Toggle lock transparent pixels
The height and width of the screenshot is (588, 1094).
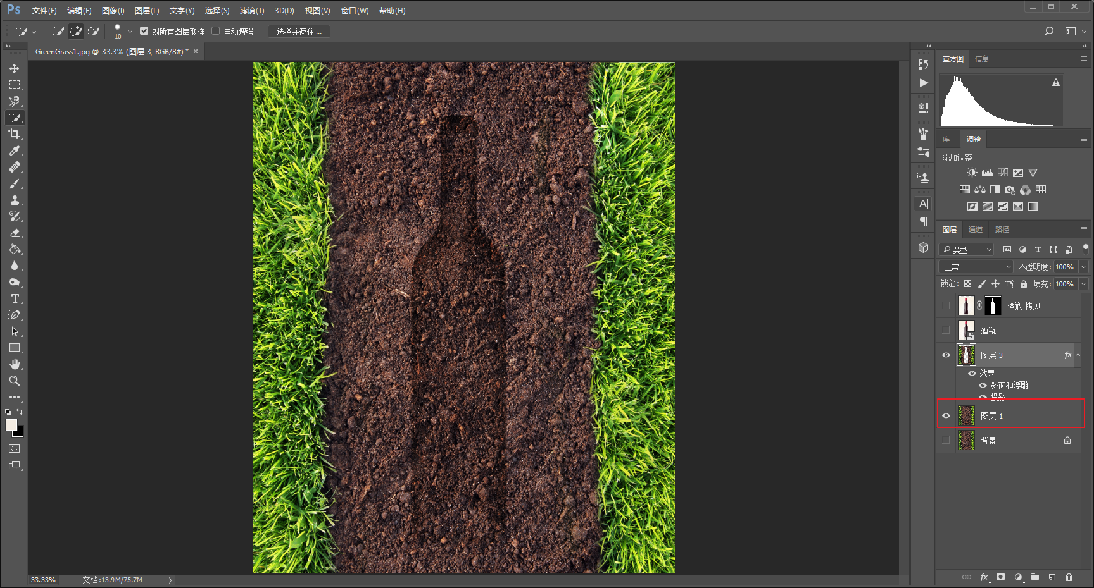point(967,284)
